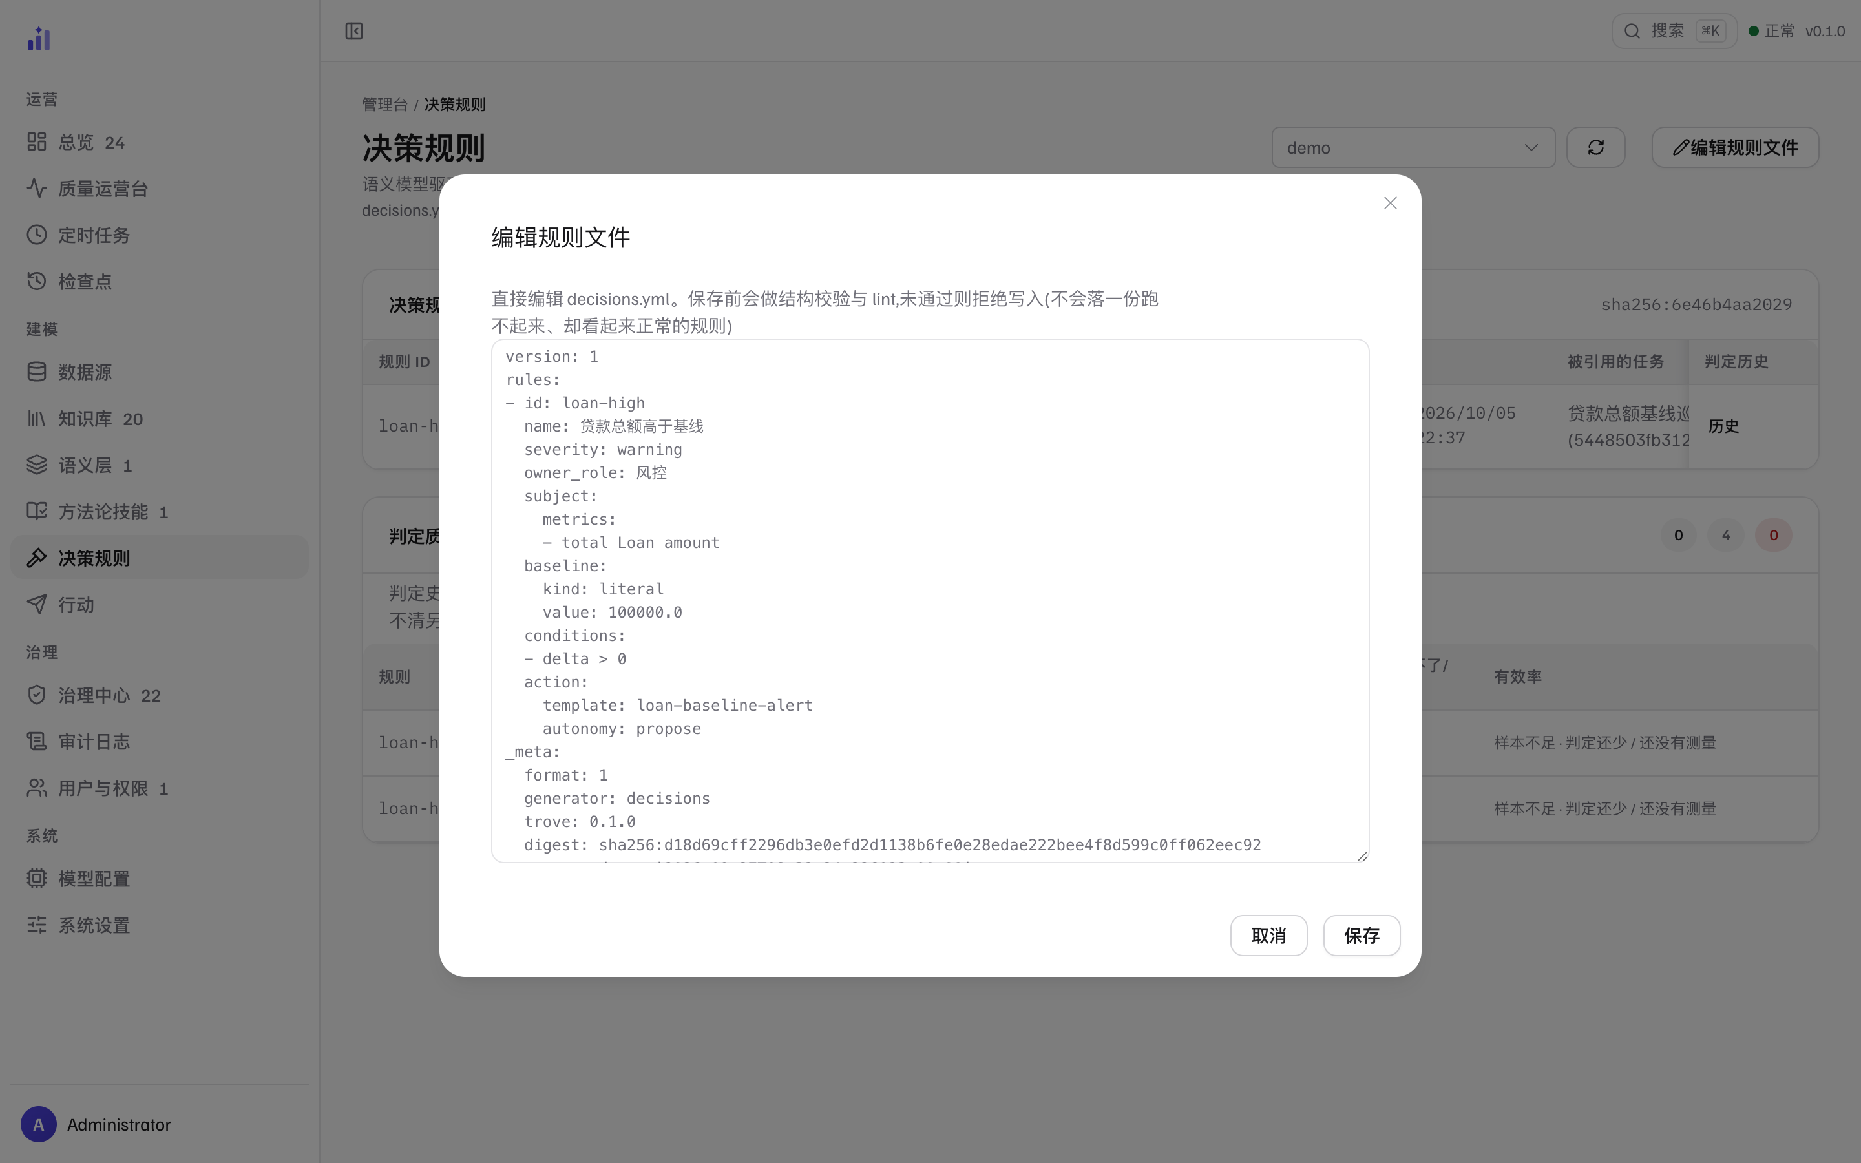This screenshot has height=1163, width=1861.
Task: Click the v0.1.0 version label
Action: 1825,31
